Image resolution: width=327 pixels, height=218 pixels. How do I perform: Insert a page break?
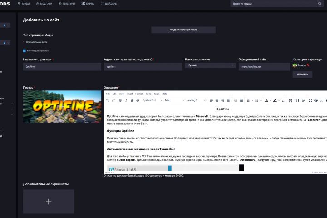coord(290,100)
